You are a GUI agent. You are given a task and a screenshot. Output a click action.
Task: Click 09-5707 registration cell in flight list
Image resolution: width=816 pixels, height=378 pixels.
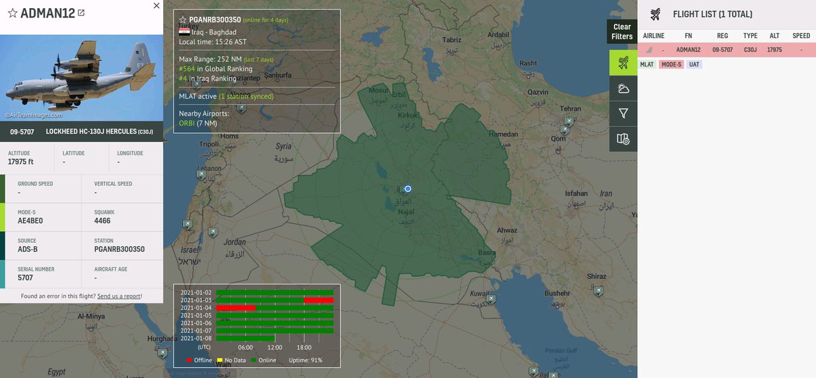click(x=722, y=50)
